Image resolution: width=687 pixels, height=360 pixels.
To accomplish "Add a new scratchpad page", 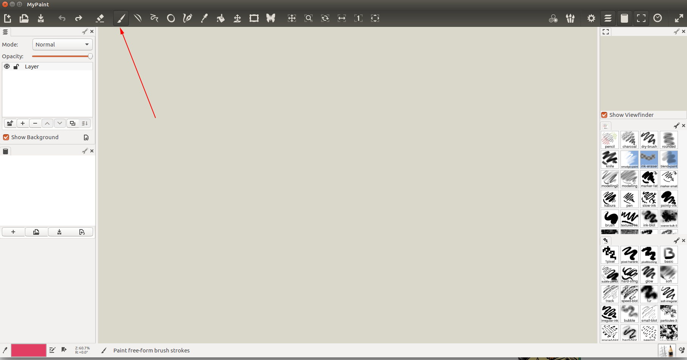I will (13, 232).
